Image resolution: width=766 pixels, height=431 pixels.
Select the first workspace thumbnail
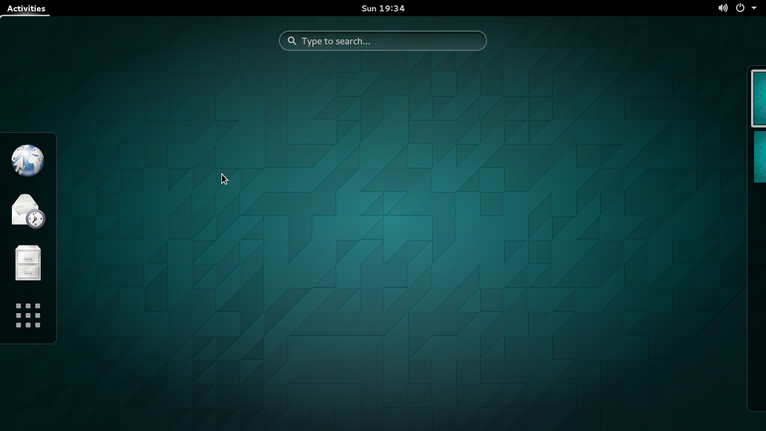tap(759, 98)
